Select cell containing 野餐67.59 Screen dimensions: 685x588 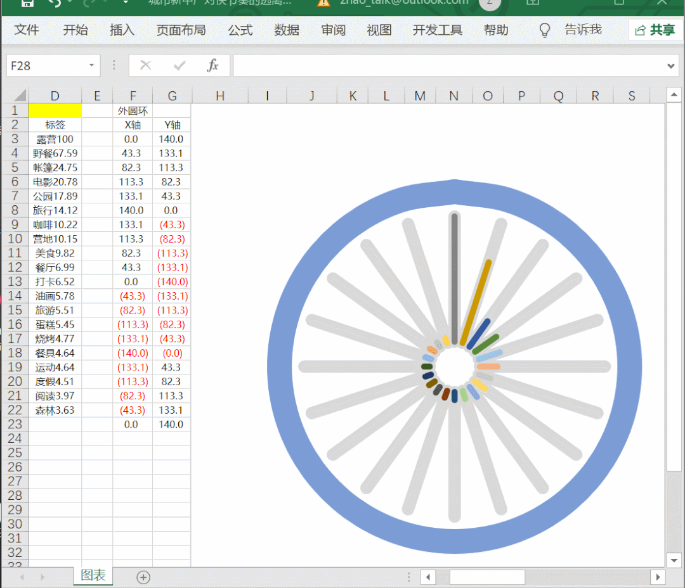point(55,153)
